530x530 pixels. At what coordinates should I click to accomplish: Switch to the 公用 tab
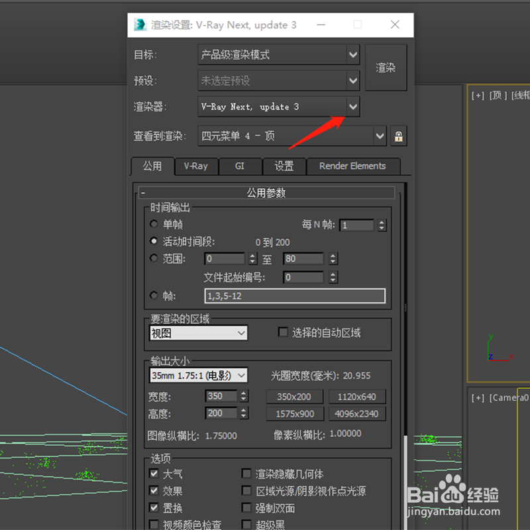pyautogui.click(x=152, y=166)
